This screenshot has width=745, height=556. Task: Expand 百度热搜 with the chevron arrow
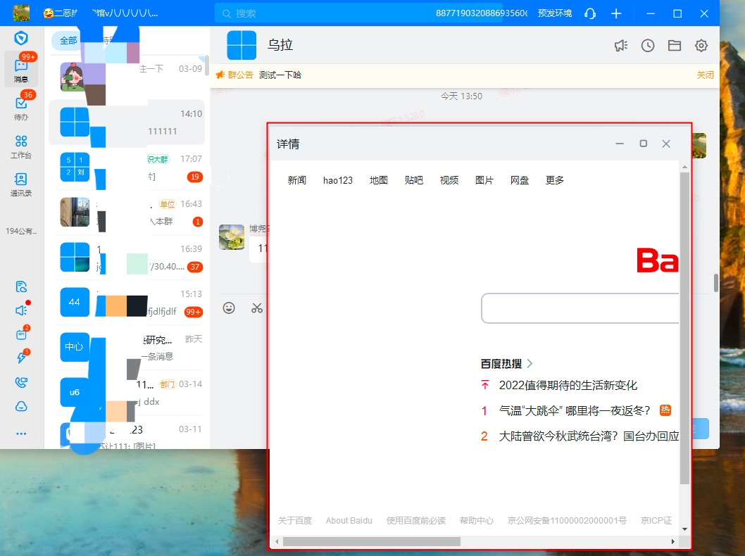[530, 364]
